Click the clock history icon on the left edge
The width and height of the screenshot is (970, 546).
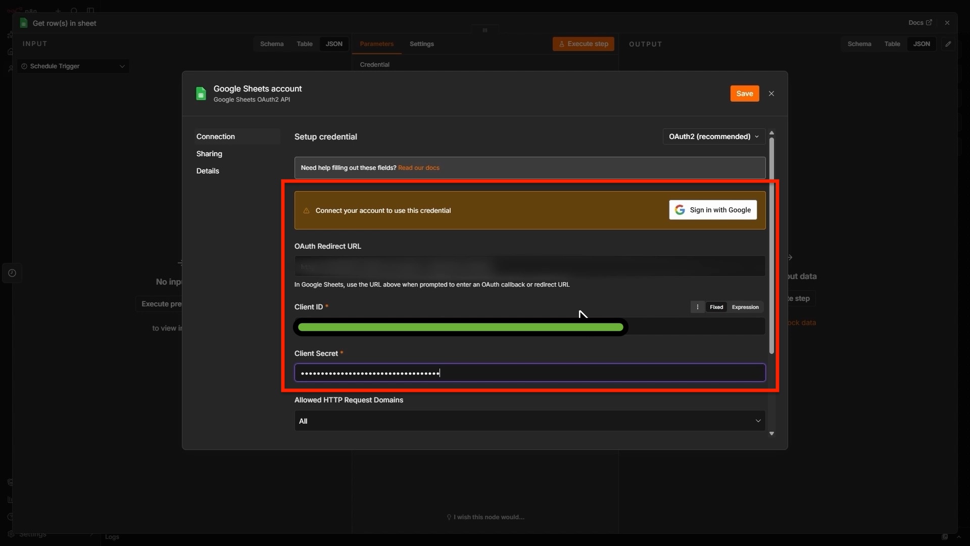click(12, 273)
